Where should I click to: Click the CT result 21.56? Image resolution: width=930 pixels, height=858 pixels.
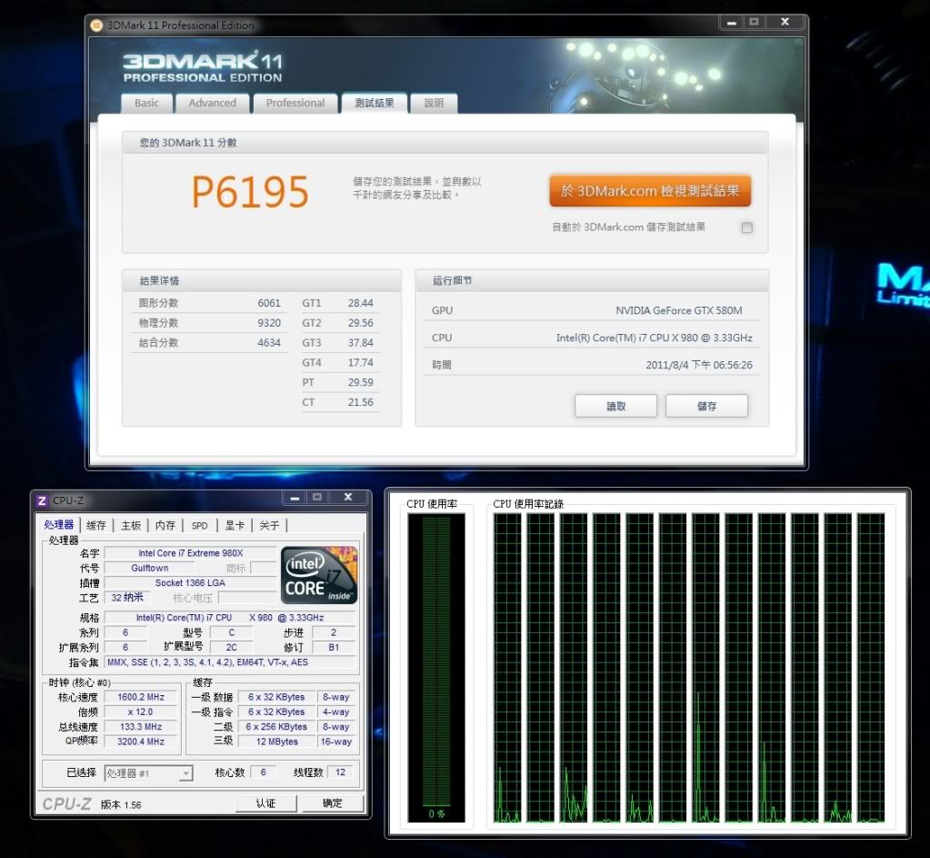click(x=361, y=402)
